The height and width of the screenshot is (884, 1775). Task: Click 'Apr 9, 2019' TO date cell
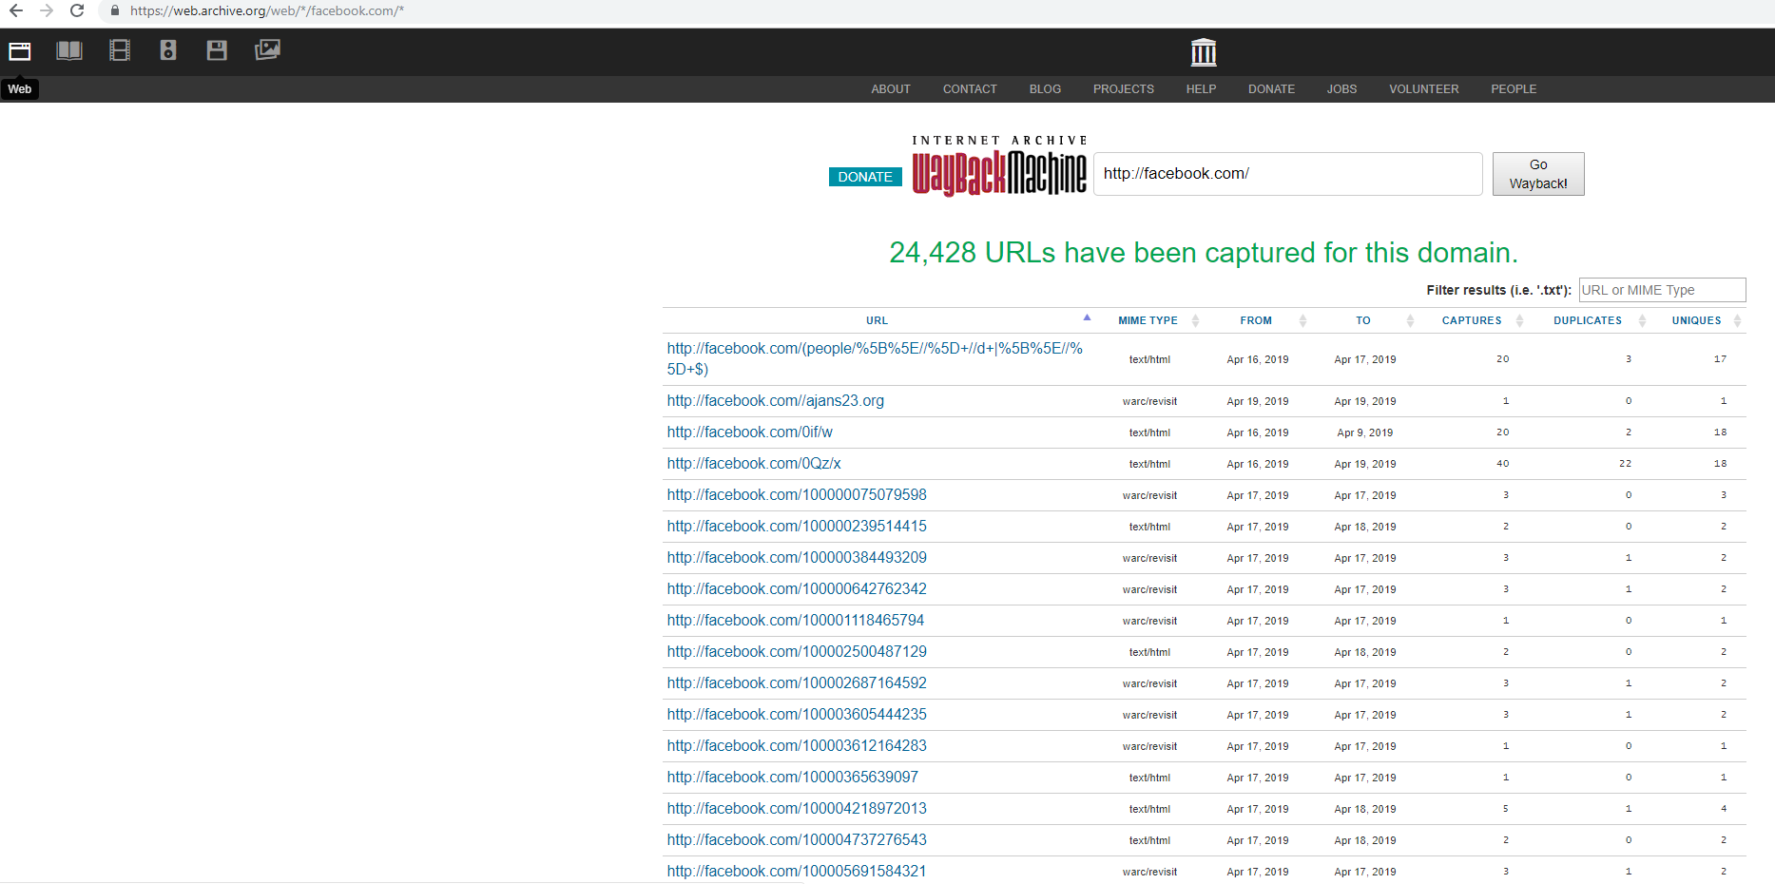tap(1364, 432)
